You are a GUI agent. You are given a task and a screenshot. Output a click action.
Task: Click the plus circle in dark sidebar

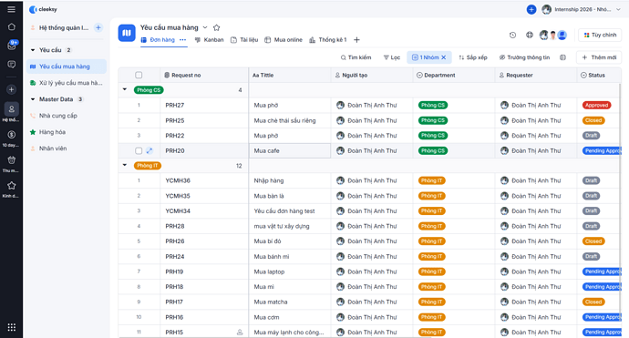tap(11, 89)
